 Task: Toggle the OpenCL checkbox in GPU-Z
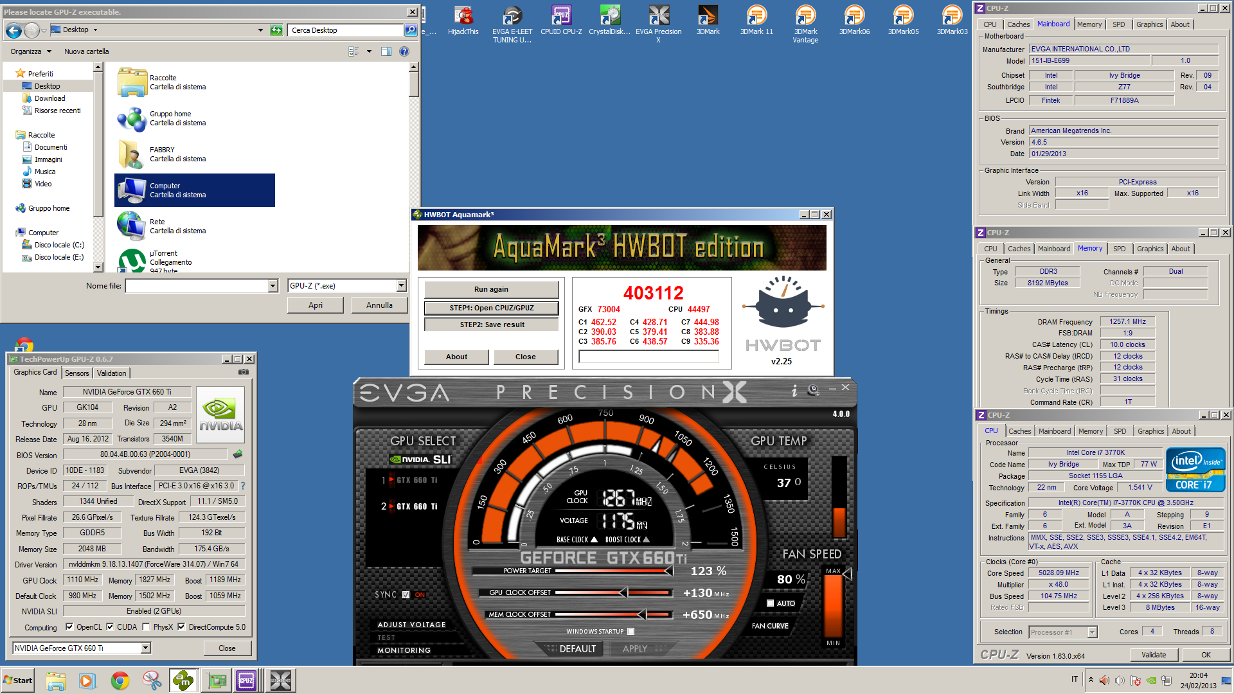click(x=69, y=627)
